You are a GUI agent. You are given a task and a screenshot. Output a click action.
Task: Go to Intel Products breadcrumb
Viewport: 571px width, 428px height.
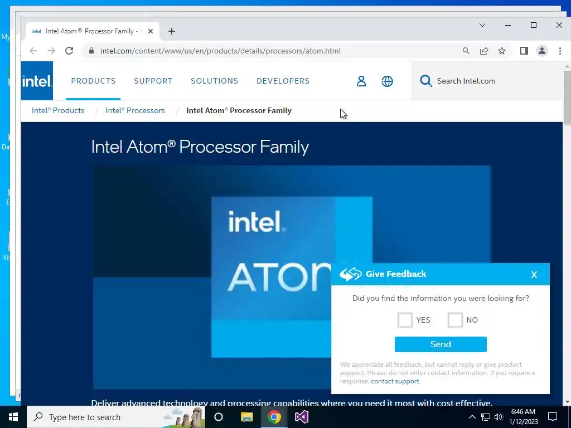pos(58,111)
